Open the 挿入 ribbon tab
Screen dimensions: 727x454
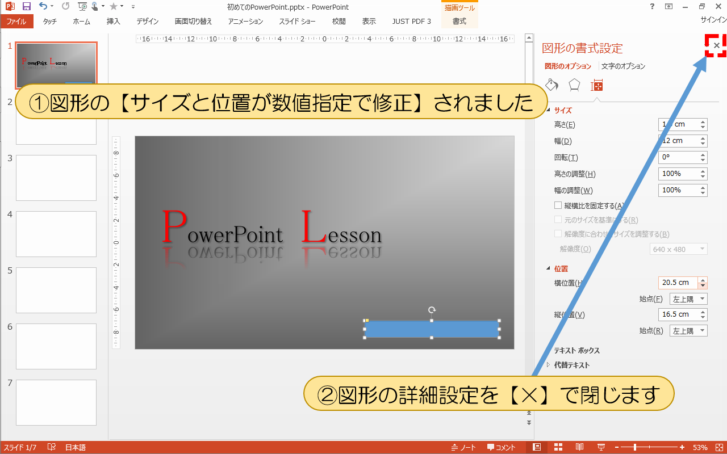coord(114,22)
